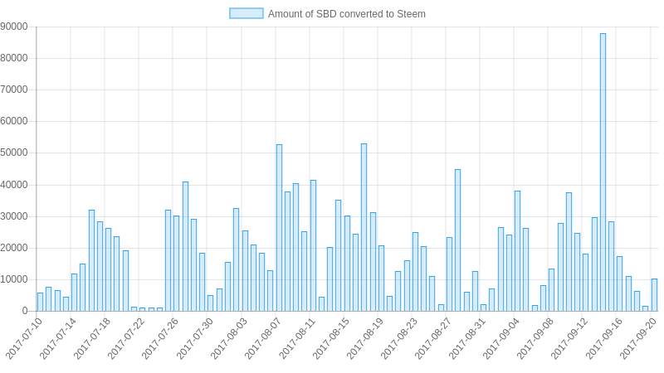
Task: Click the 2017-08-28 bar reaching about 45000
Action: [458, 240]
